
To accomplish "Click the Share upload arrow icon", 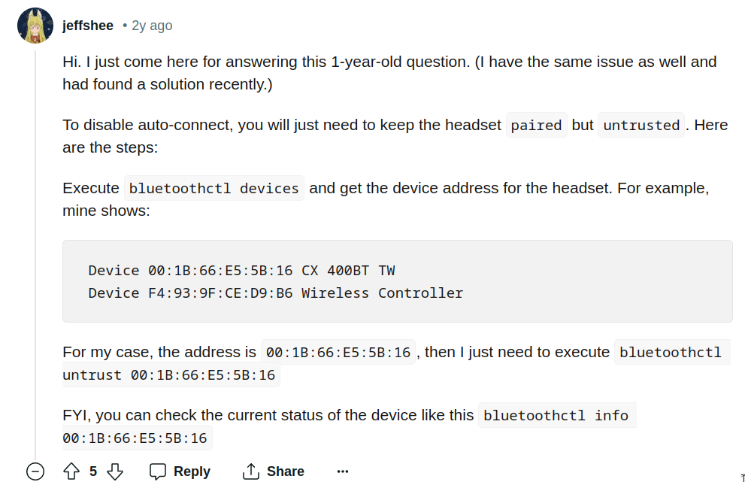I will click(x=250, y=471).
